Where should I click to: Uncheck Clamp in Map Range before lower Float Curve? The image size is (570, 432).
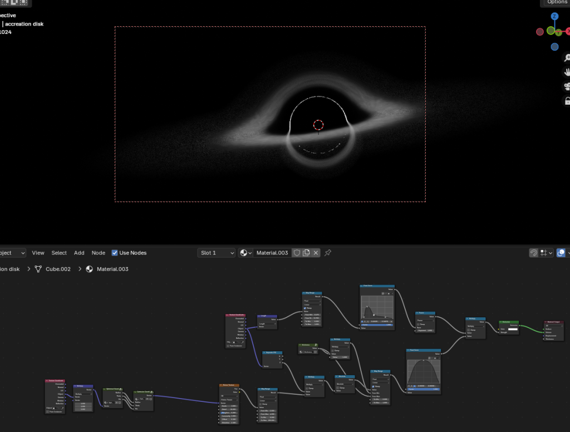tap(374, 386)
